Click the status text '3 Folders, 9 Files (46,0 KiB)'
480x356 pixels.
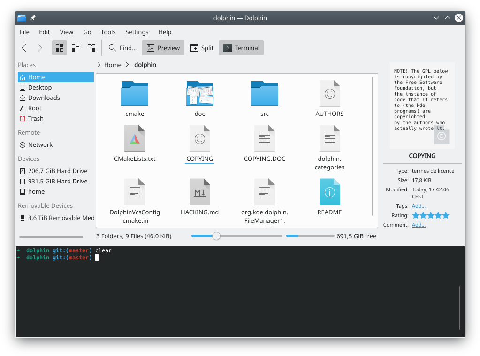134,236
